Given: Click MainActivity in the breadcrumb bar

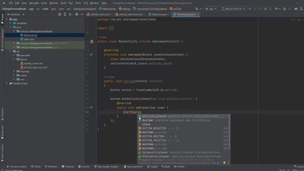Looking at the screenshot, I should (108, 9).
